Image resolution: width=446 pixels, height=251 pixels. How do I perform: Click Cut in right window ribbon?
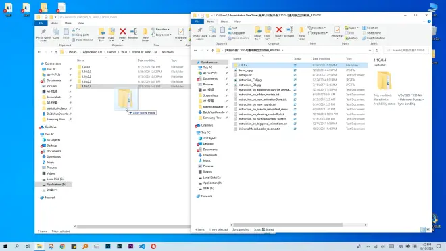point(232,28)
